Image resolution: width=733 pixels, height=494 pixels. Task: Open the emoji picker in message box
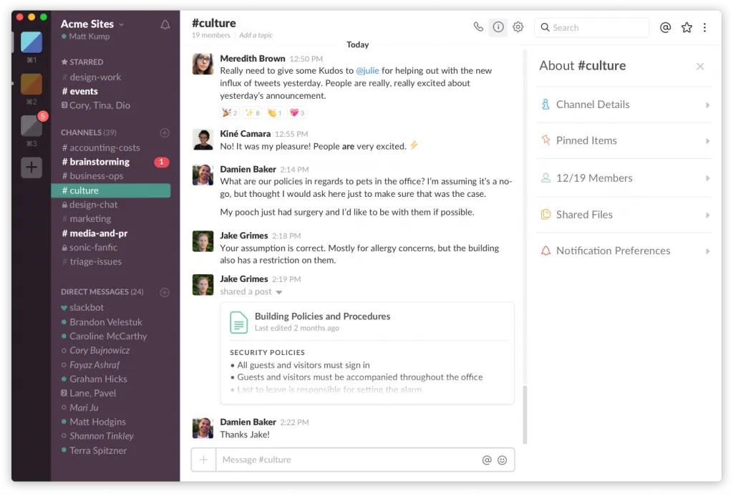click(502, 460)
